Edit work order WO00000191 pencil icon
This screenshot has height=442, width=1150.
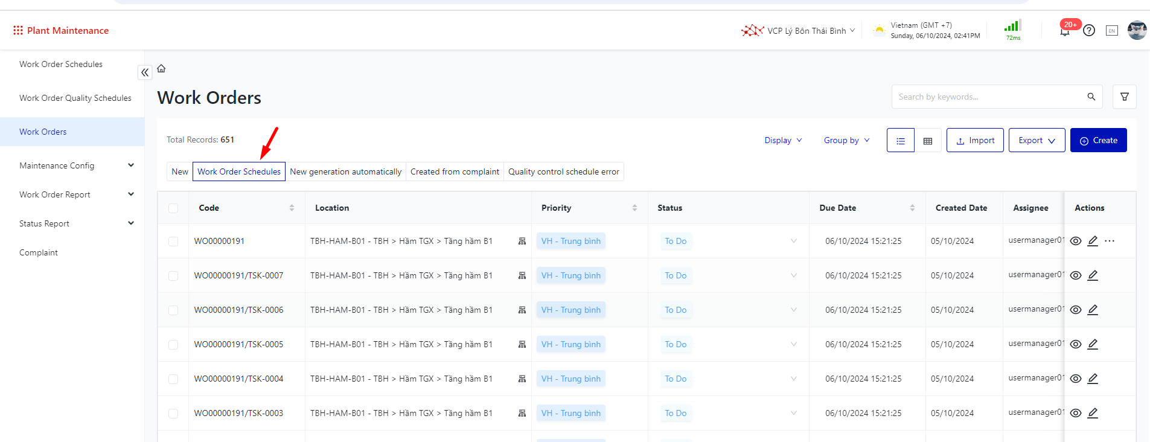pyautogui.click(x=1093, y=241)
